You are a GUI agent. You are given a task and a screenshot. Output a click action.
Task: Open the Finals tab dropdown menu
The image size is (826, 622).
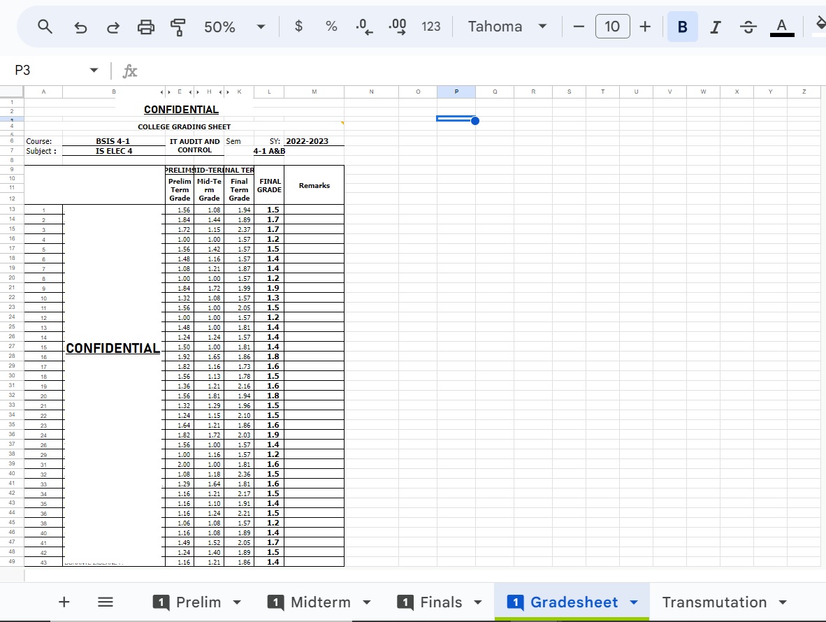(478, 602)
